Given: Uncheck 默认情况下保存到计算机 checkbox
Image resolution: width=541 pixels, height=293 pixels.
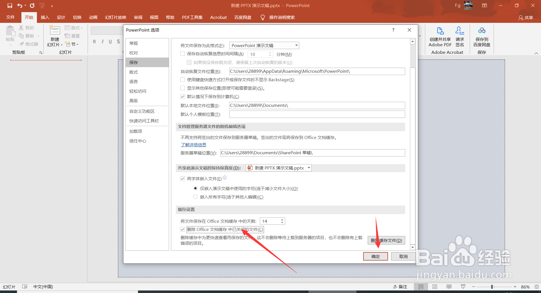Looking at the screenshot, I should coord(183,96).
